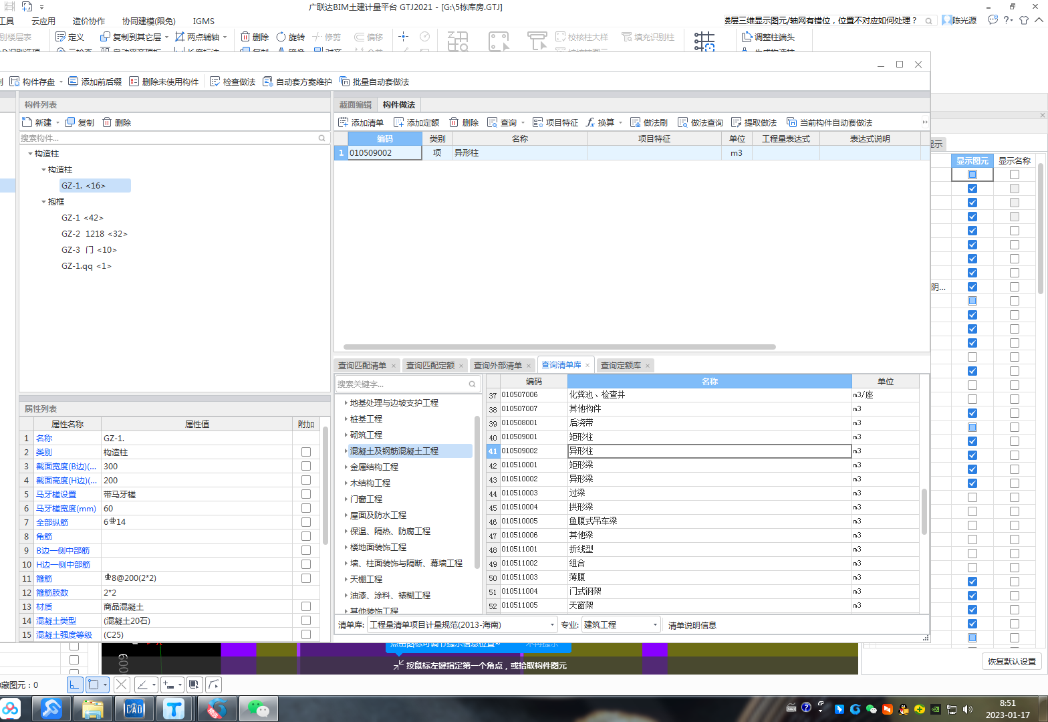Expand 门窗工程 category
The height and width of the screenshot is (722, 1048).
click(346, 499)
